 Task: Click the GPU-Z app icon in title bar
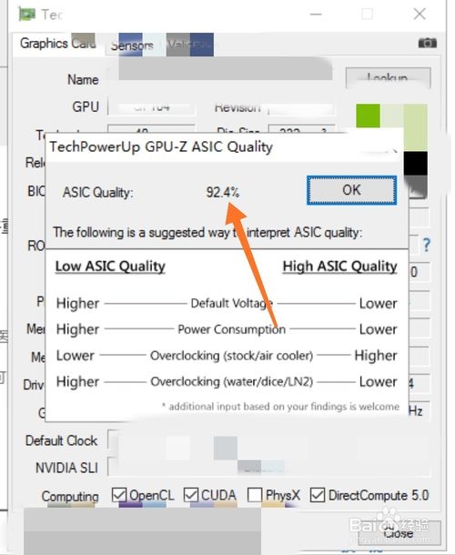pos(27,15)
